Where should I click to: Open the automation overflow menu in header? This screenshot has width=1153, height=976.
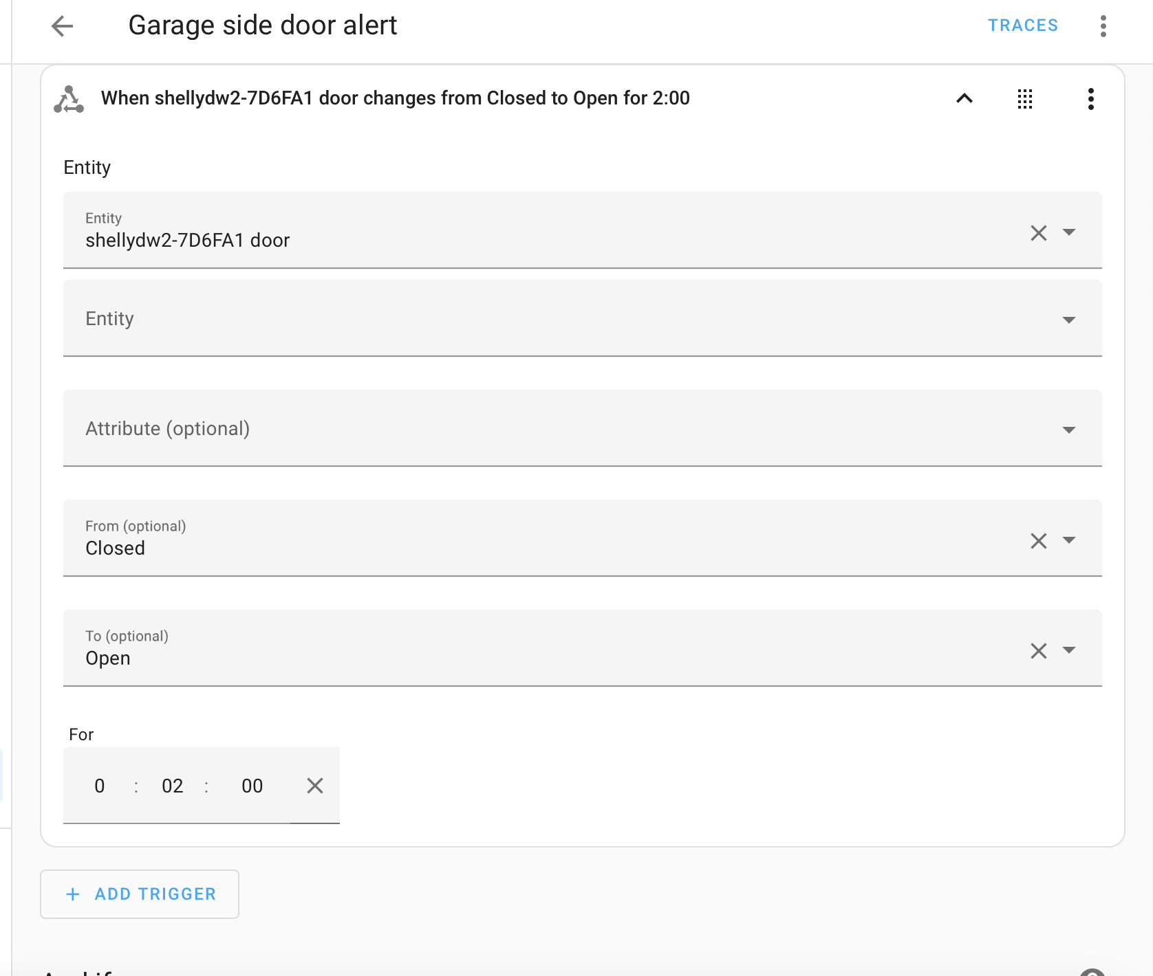(1103, 26)
